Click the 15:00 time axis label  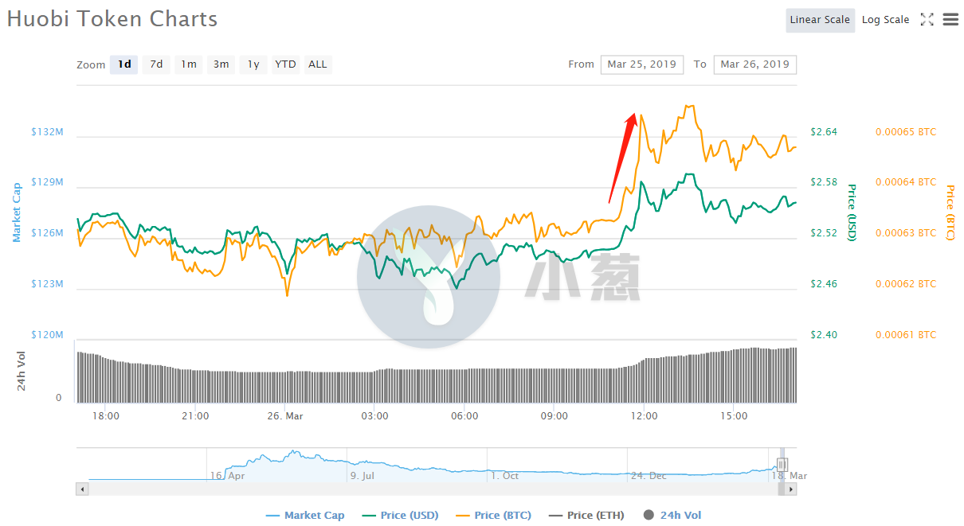734,416
